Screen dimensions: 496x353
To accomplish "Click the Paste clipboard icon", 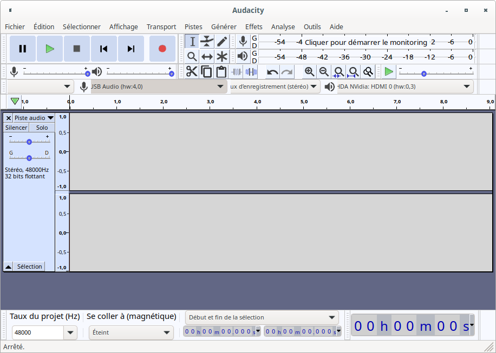I will point(221,72).
